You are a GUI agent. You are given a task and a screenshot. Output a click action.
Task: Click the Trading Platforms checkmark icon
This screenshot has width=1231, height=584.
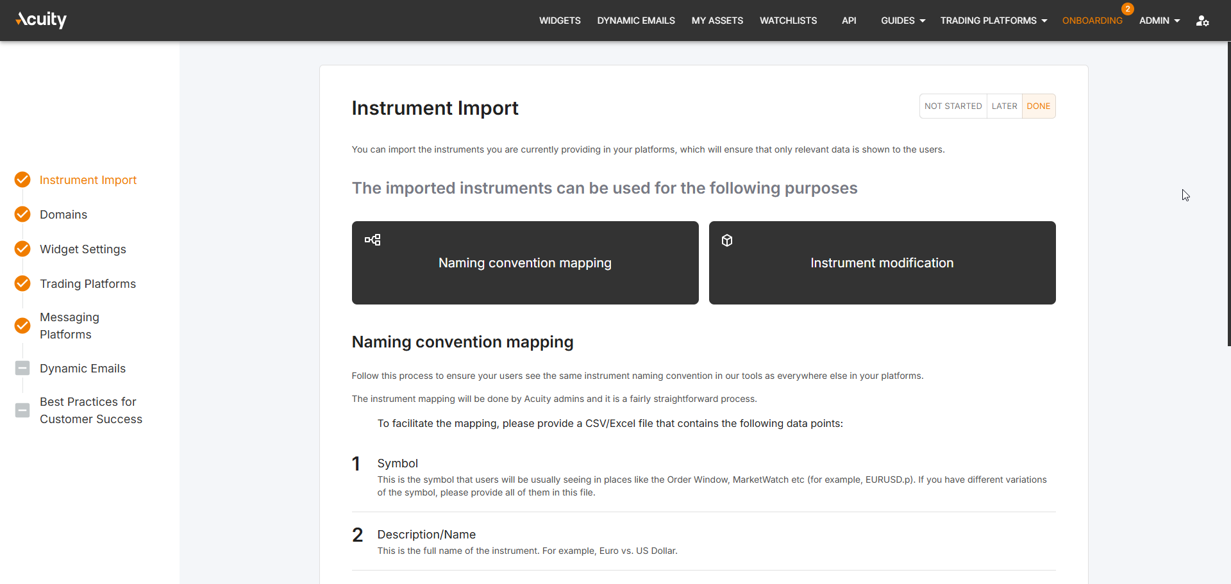click(x=22, y=283)
